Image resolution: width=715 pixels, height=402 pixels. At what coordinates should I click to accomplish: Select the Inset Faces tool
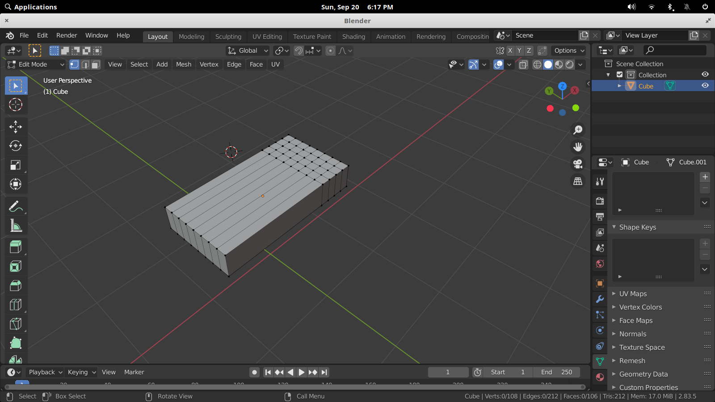tap(16, 267)
